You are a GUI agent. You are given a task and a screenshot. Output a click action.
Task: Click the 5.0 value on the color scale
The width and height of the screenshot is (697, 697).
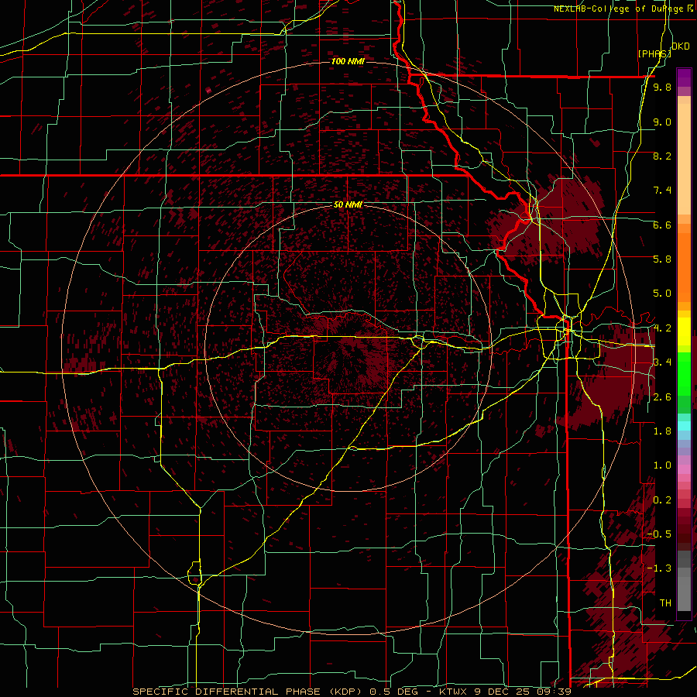(662, 294)
